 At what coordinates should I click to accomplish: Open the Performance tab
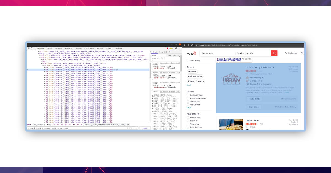point(89,48)
